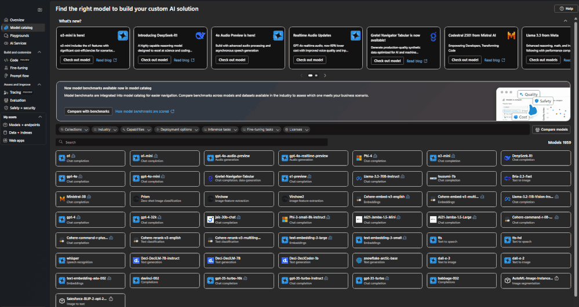Viewport: 579px width, 307px height.
Task: Collapse the sidebar using the panel icon
Action: point(40,10)
